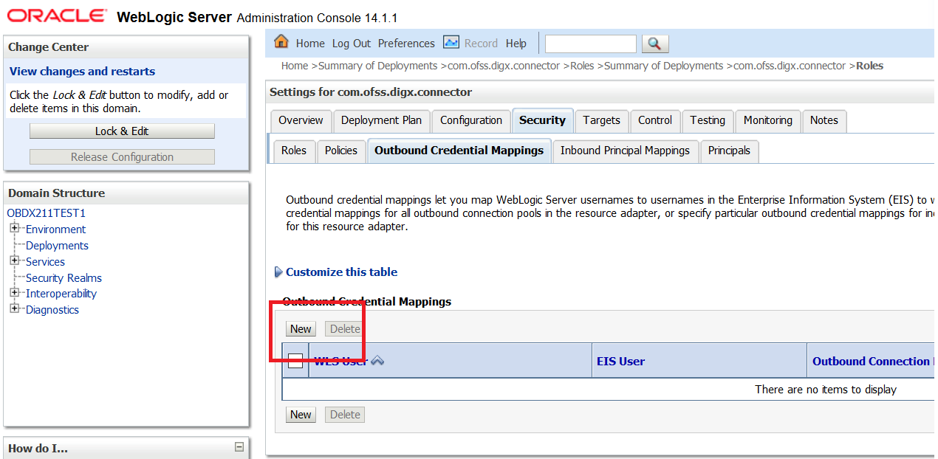
Task: Open the Testing tab
Action: [x=708, y=120]
